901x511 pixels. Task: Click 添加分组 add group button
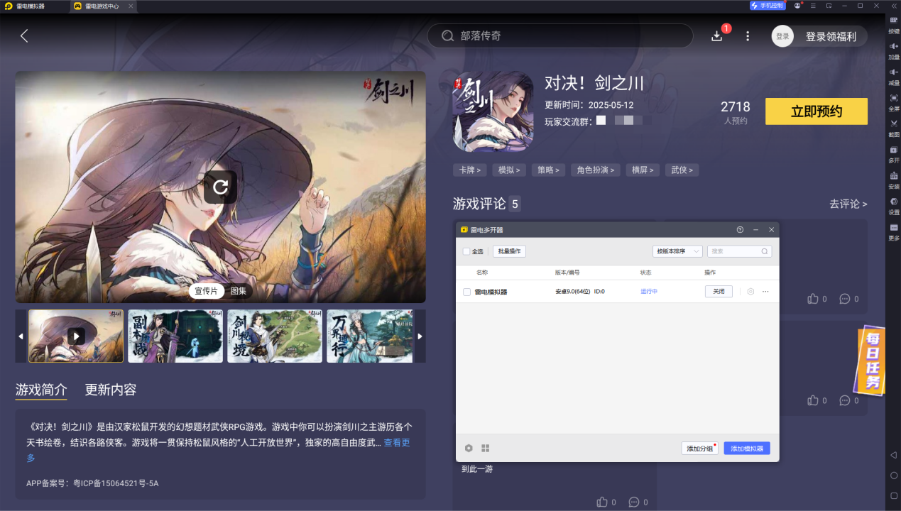pyautogui.click(x=699, y=449)
